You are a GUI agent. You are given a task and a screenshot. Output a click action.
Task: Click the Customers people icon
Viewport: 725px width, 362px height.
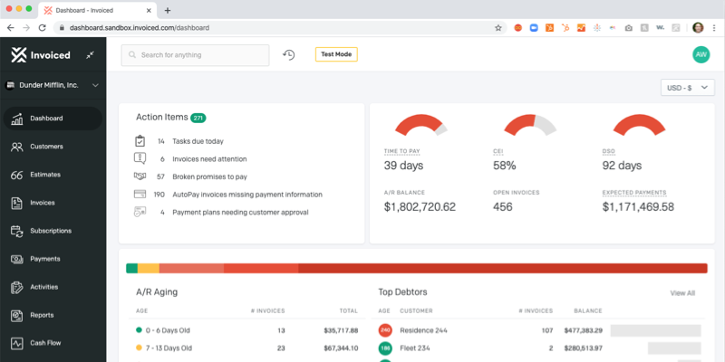[16, 147]
